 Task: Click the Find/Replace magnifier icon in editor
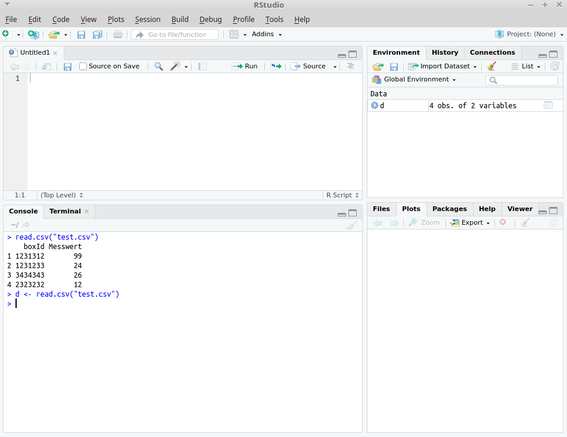coord(159,67)
